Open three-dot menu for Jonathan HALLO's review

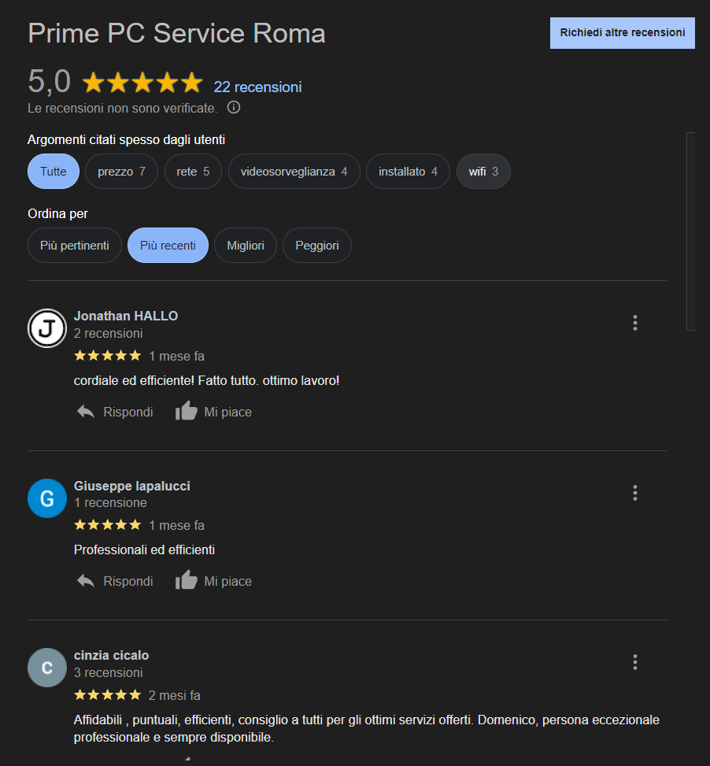634,323
